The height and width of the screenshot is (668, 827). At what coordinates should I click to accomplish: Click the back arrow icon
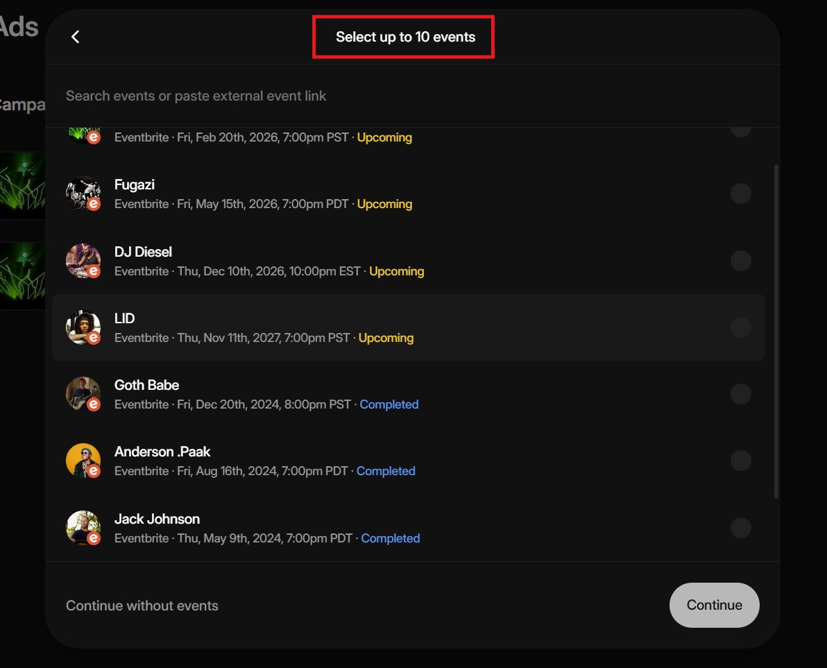click(x=76, y=37)
